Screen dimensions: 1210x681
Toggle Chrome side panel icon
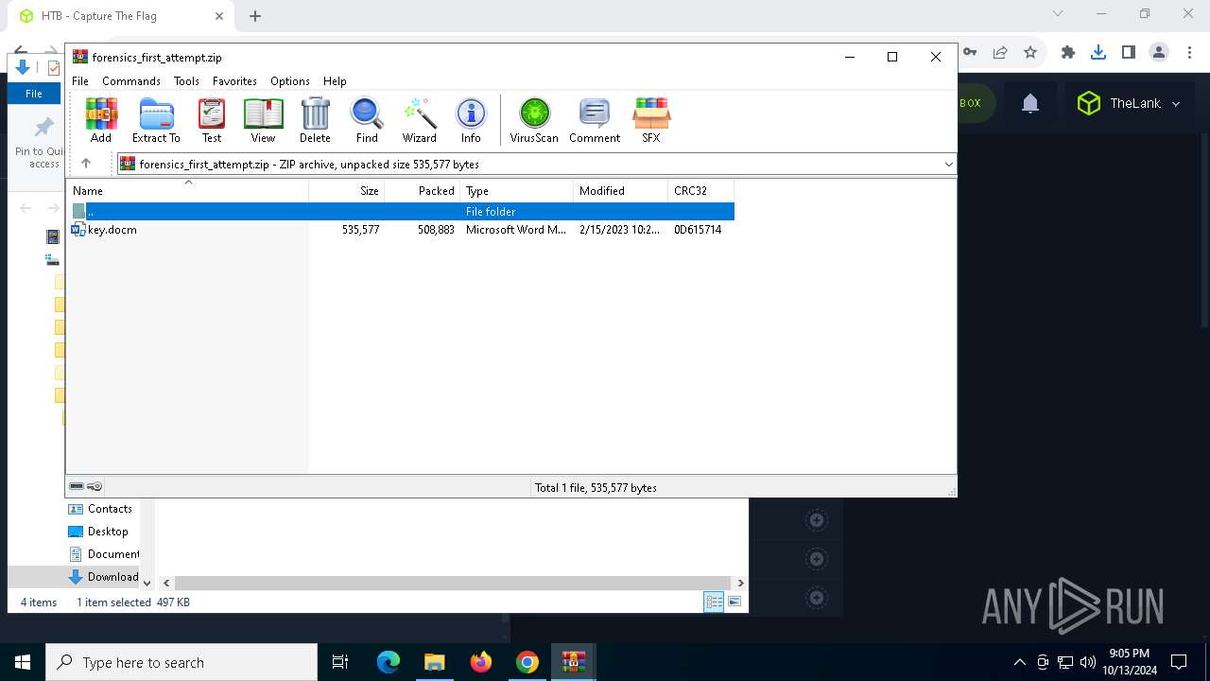click(x=1129, y=53)
